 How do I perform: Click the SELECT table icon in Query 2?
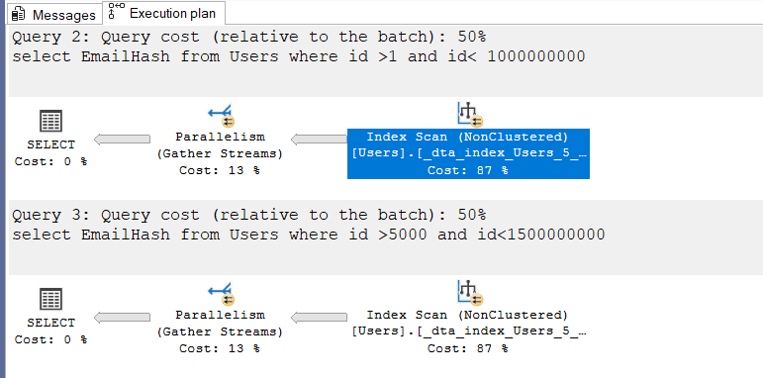51,121
